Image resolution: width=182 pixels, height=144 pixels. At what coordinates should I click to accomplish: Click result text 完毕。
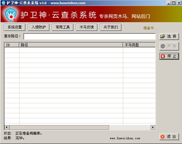(20, 138)
